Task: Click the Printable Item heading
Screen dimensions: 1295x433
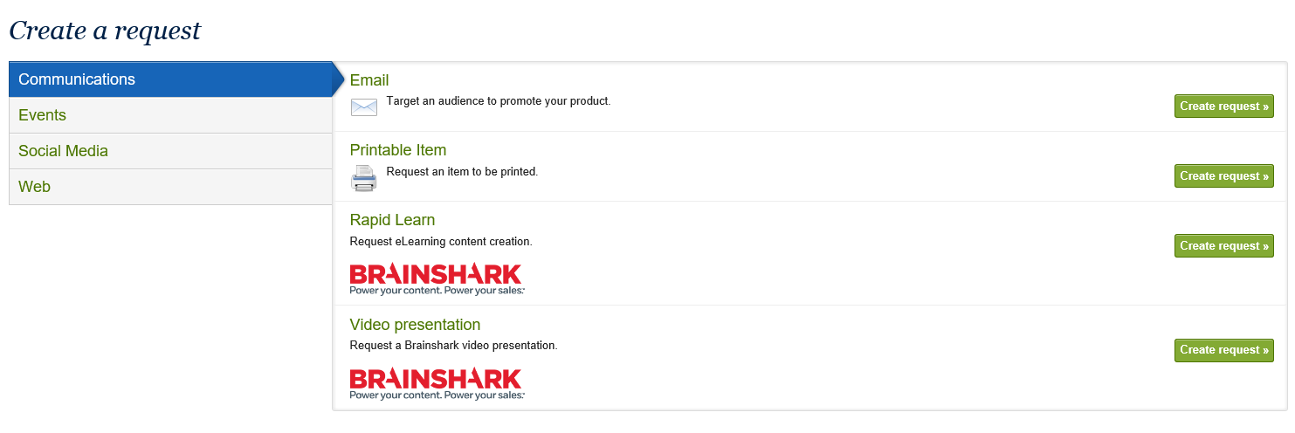Action: (398, 150)
